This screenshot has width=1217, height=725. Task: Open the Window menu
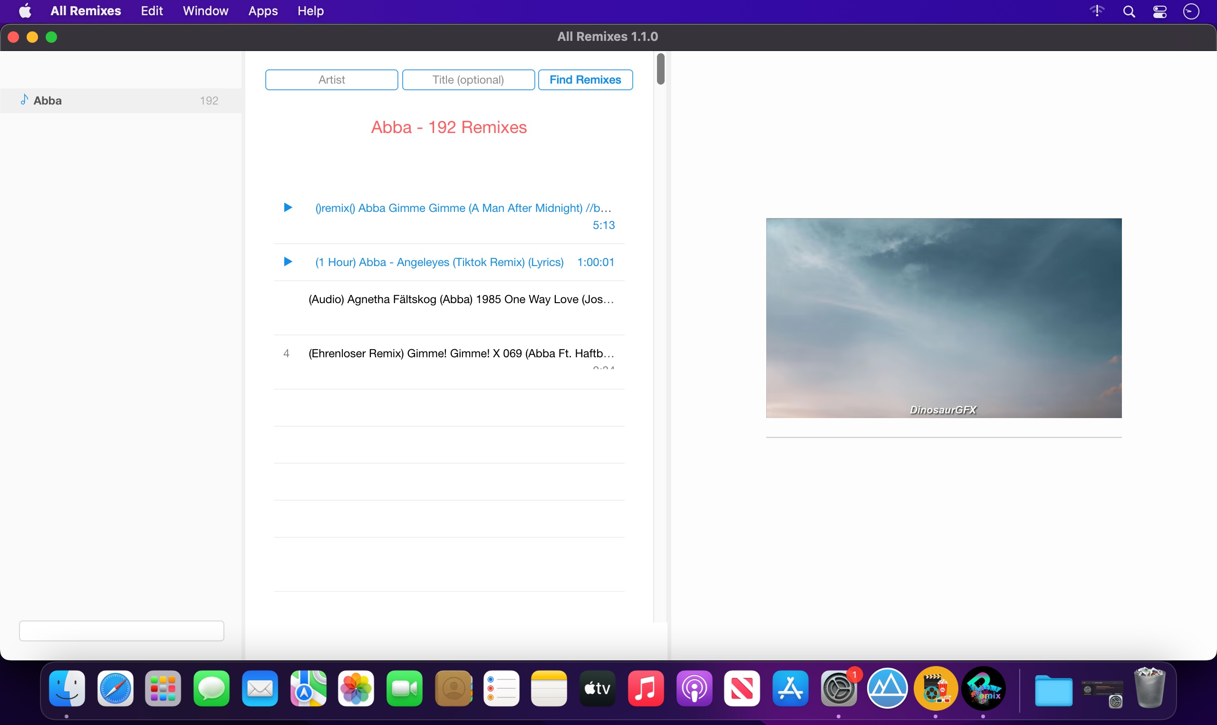(x=205, y=11)
